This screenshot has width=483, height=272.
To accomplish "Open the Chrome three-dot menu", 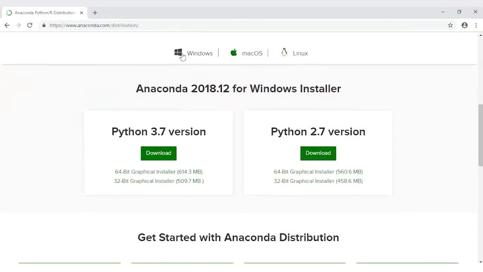I will click(476, 25).
